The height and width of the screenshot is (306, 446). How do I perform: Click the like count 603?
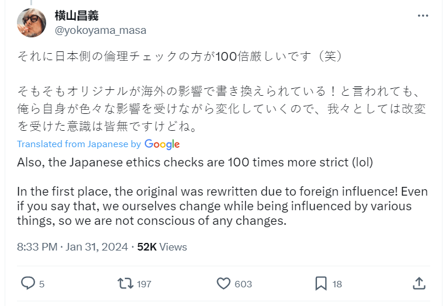(x=243, y=284)
